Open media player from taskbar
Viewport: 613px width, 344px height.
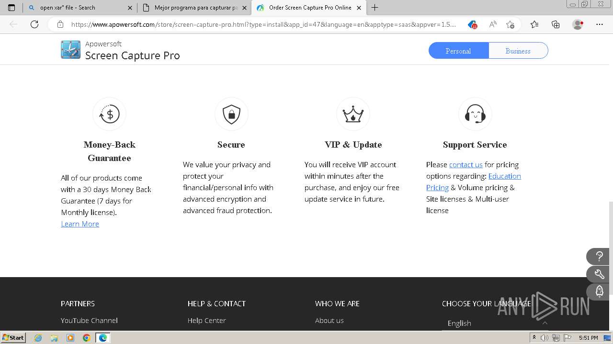pos(70,338)
